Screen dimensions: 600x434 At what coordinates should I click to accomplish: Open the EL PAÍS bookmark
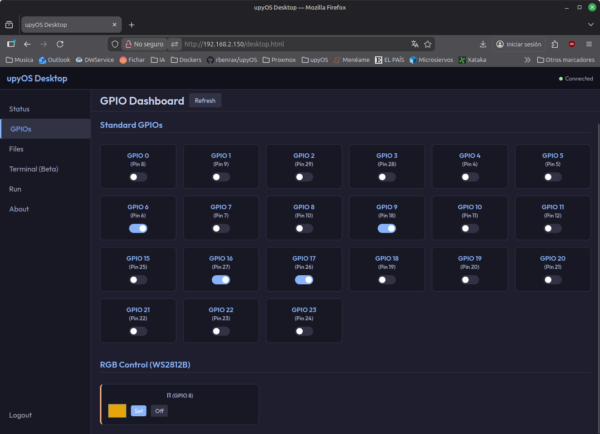[x=390, y=60]
